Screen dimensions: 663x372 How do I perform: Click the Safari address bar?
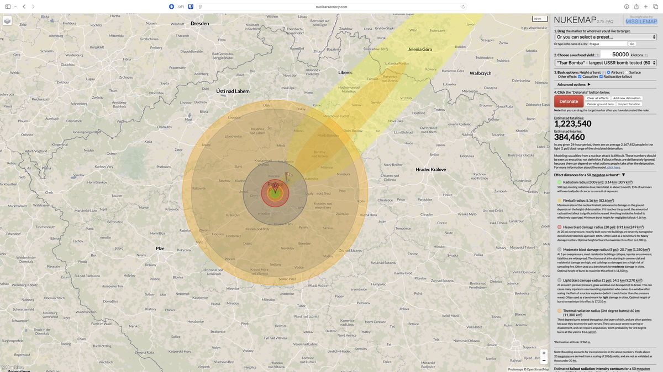(331, 7)
